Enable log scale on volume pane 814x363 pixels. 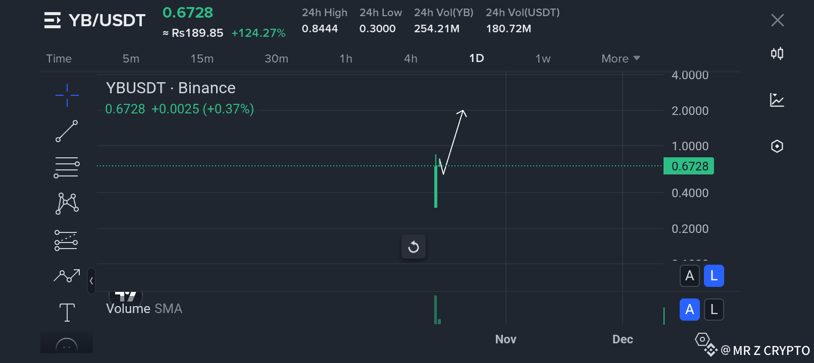pos(714,310)
